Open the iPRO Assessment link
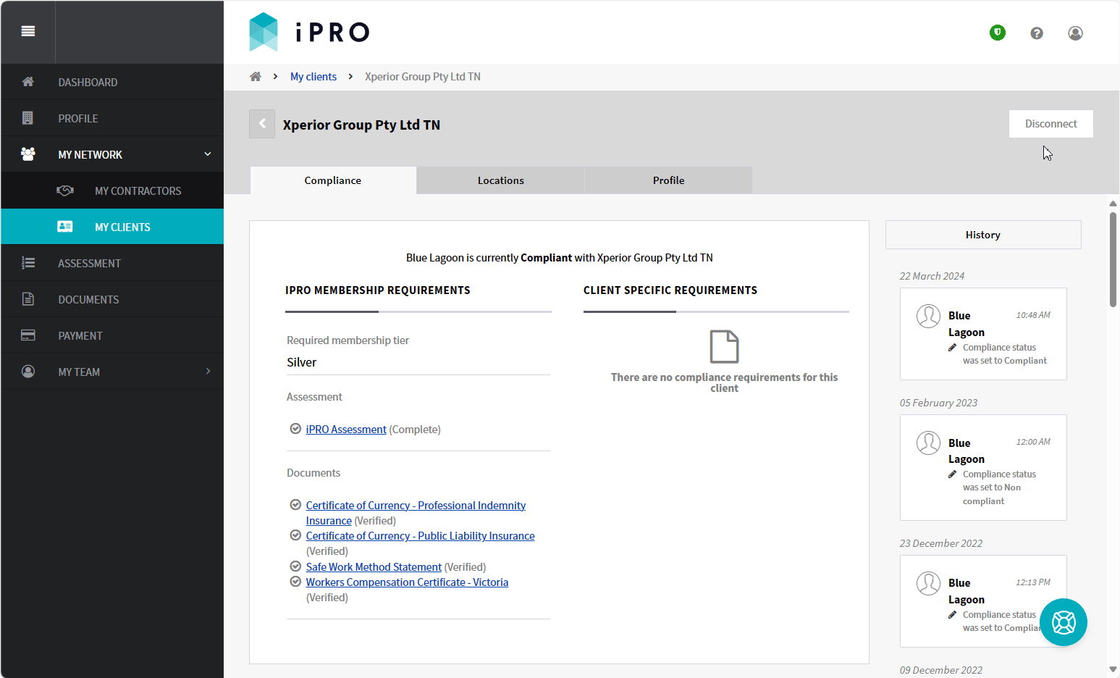This screenshot has height=678, width=1120. pos(346,430)
